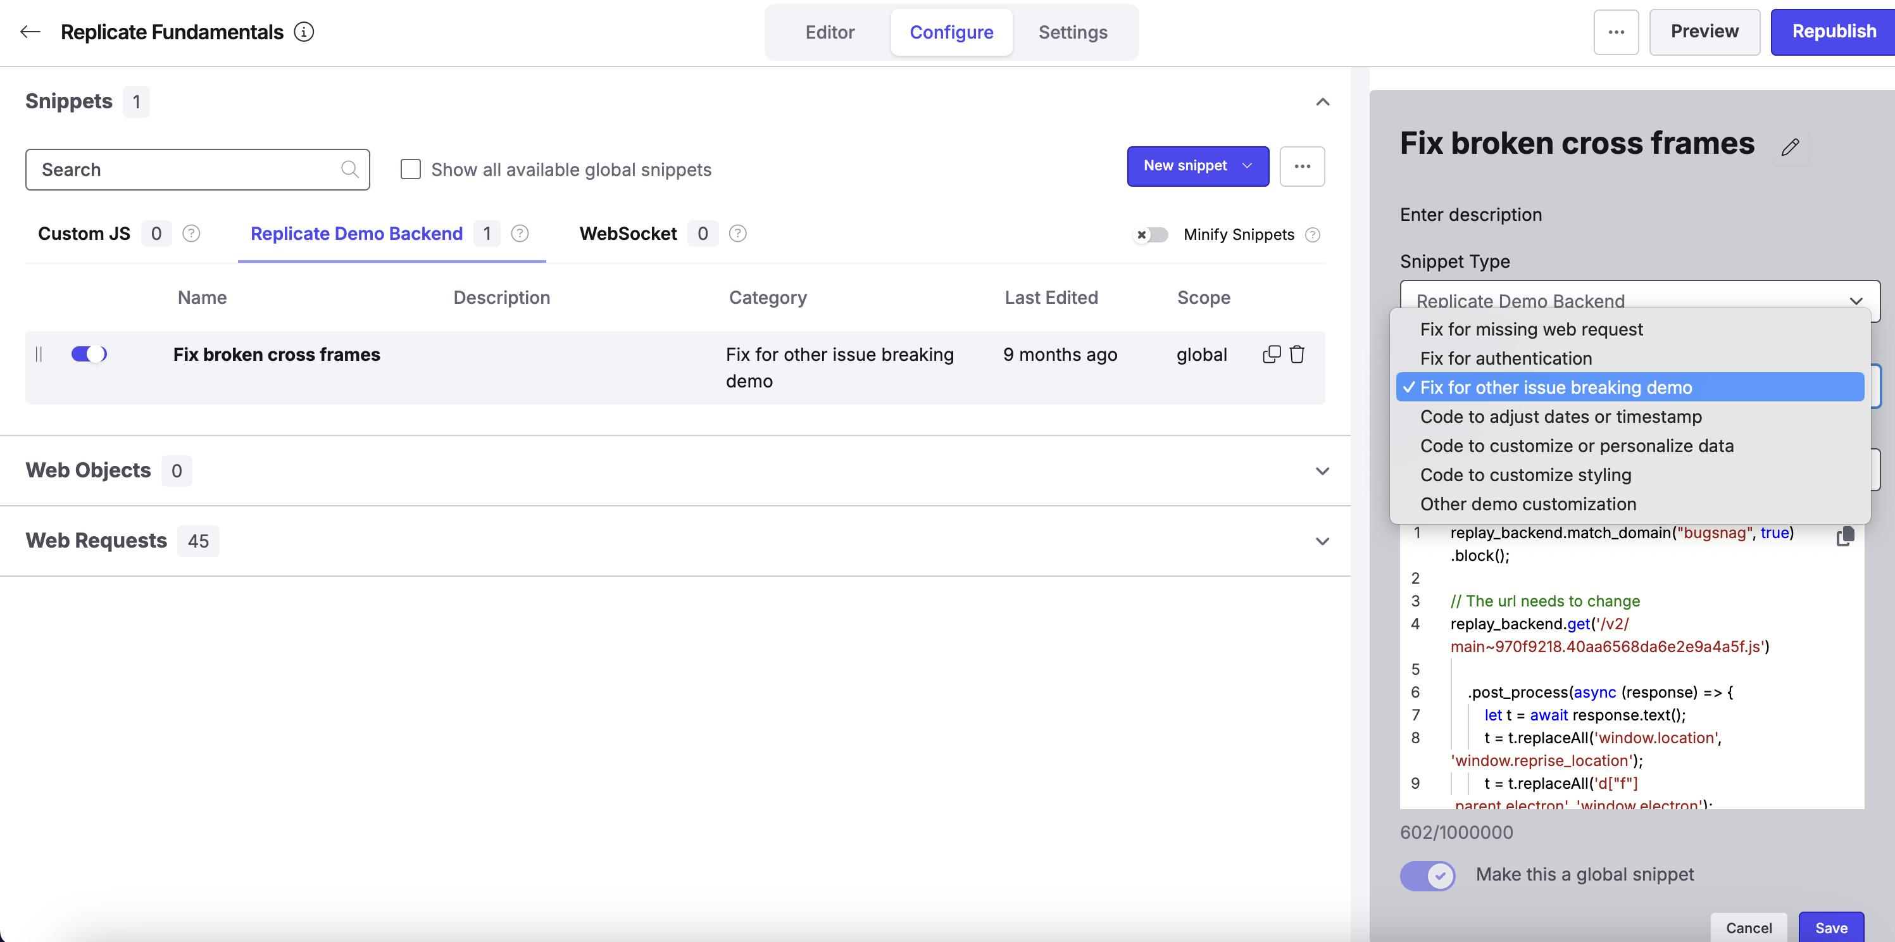Image resolution: width=1895 pixels, height=942 pixels.
Task: Open the New snippet dropdown arrow
Action: (1247, 166)
